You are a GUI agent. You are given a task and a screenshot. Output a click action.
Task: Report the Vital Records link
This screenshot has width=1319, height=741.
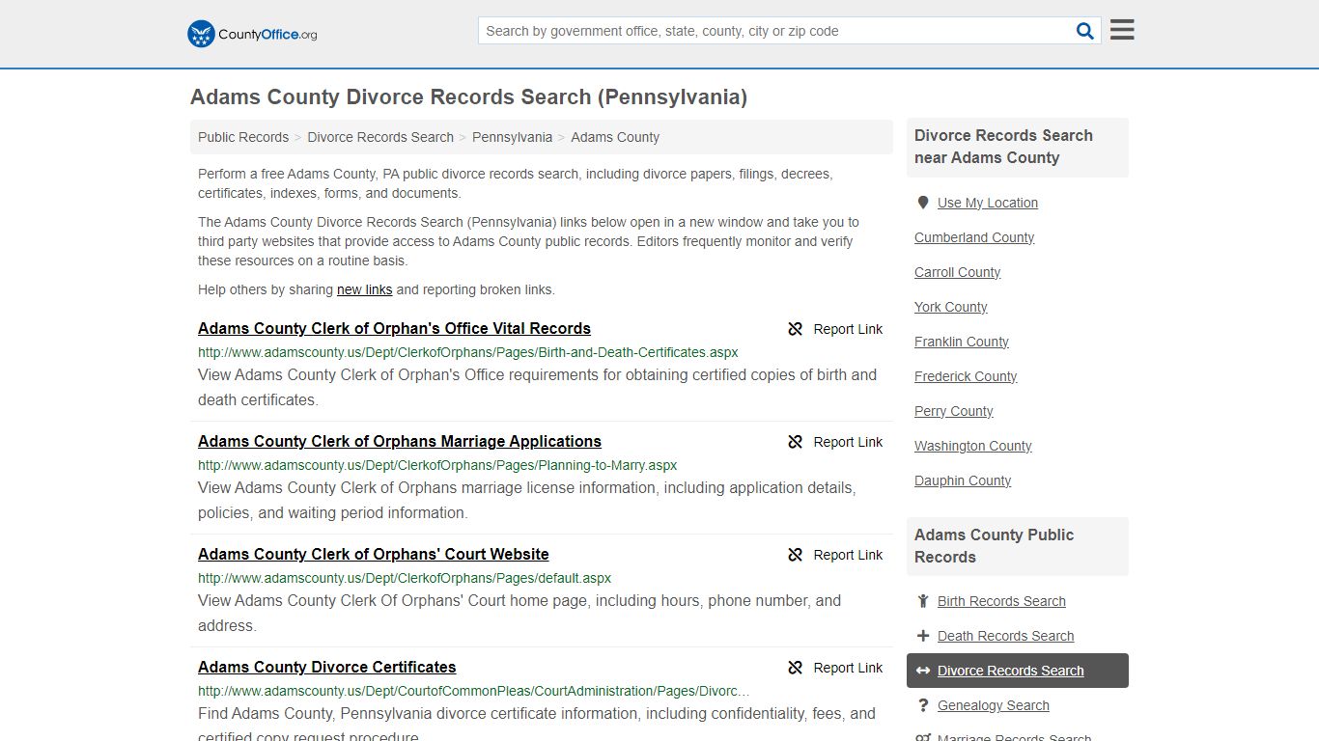pyautogui.click(x=835, y=329)
